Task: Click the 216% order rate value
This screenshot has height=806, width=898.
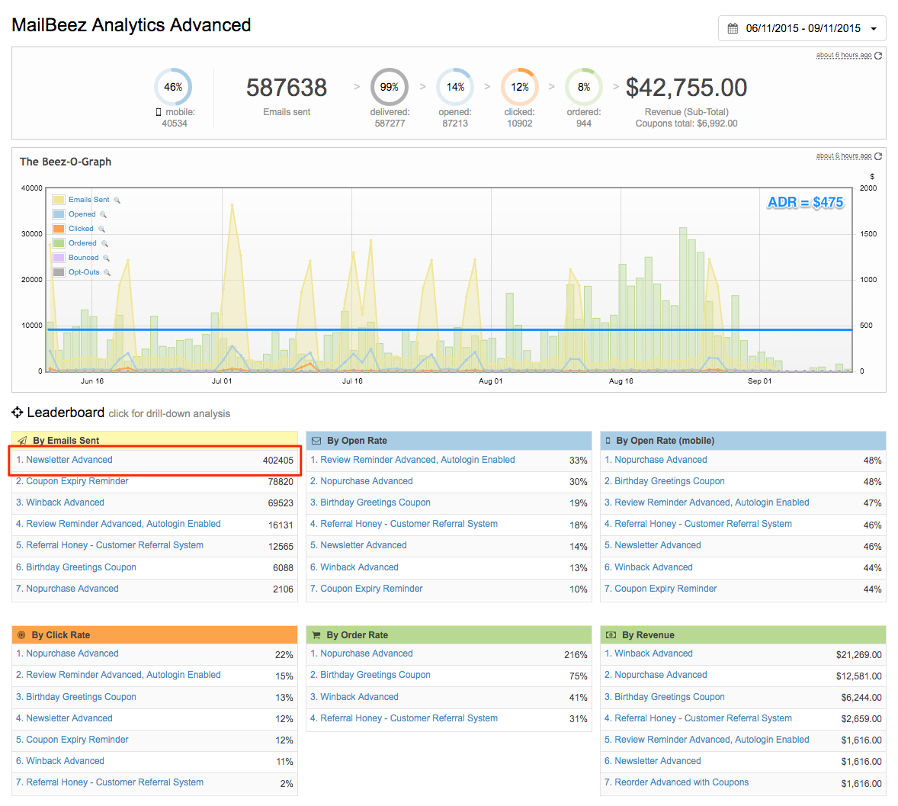Action: pyautogui.click(x=576, y=655)
